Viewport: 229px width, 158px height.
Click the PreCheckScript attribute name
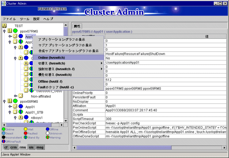tap(84, 123)
